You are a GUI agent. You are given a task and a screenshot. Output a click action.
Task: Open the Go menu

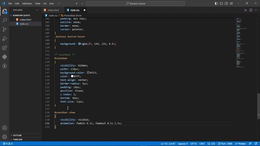(45, 4)
